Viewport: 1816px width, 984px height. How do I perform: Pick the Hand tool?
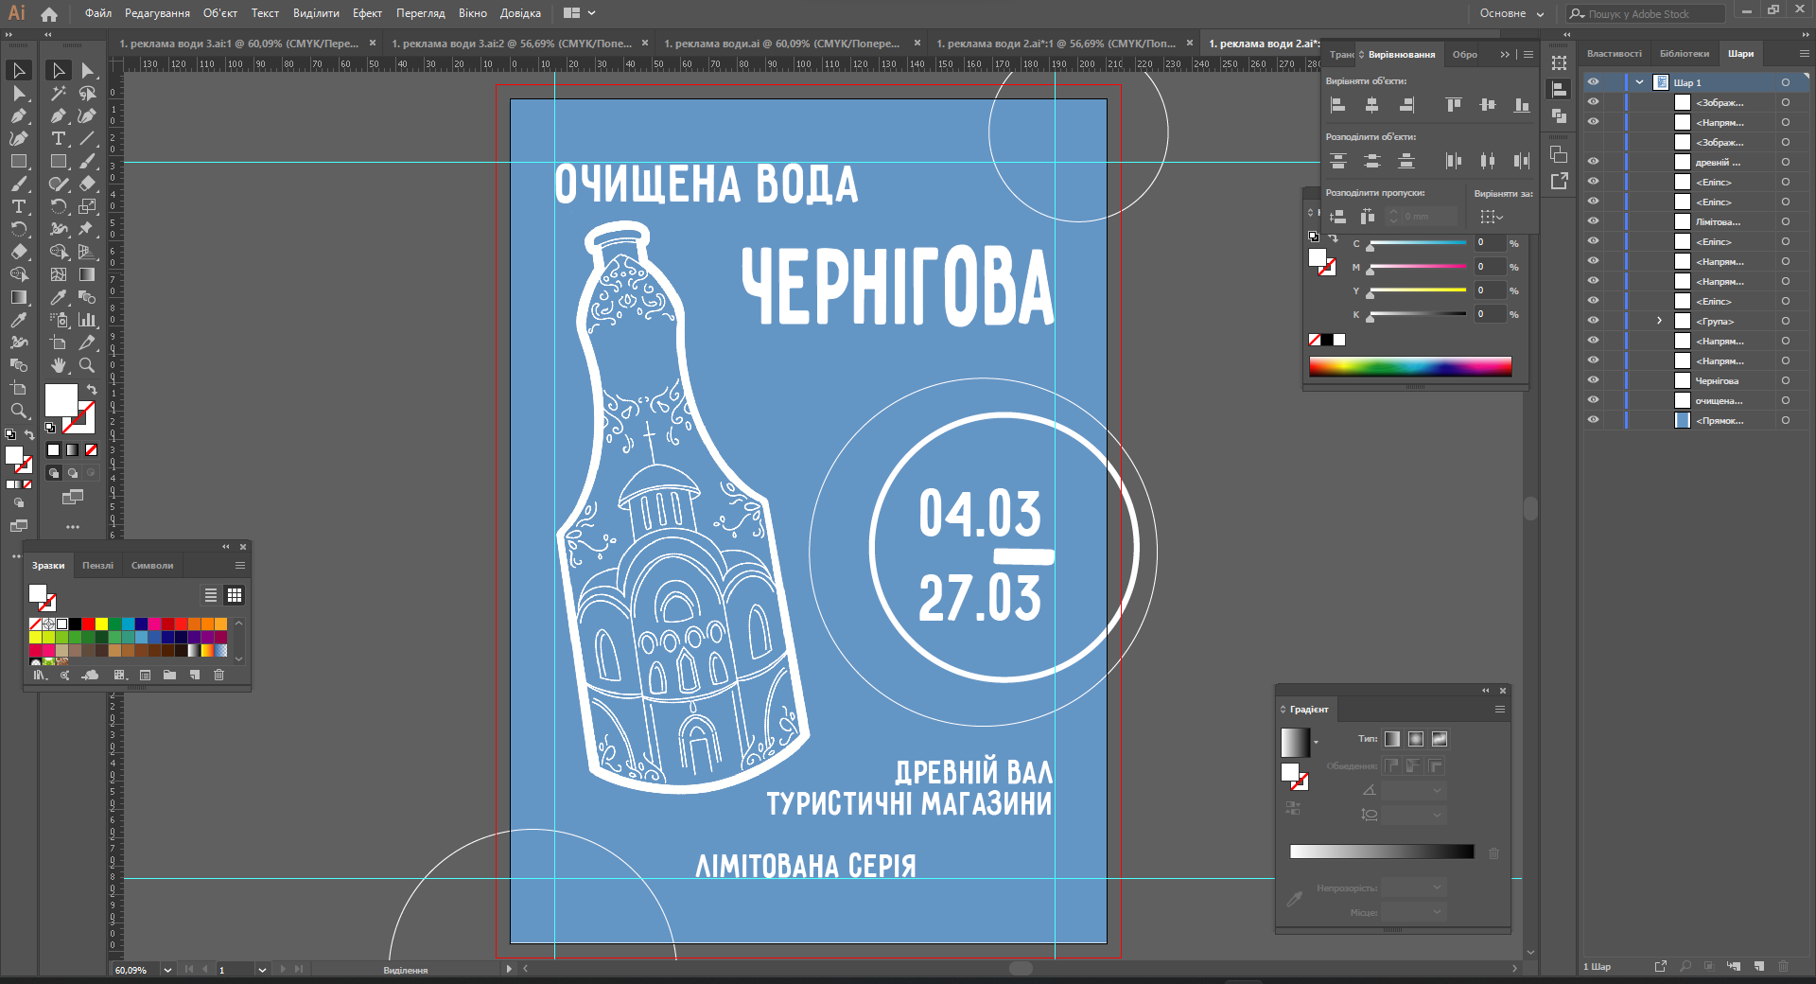click(x=59, y=365)
